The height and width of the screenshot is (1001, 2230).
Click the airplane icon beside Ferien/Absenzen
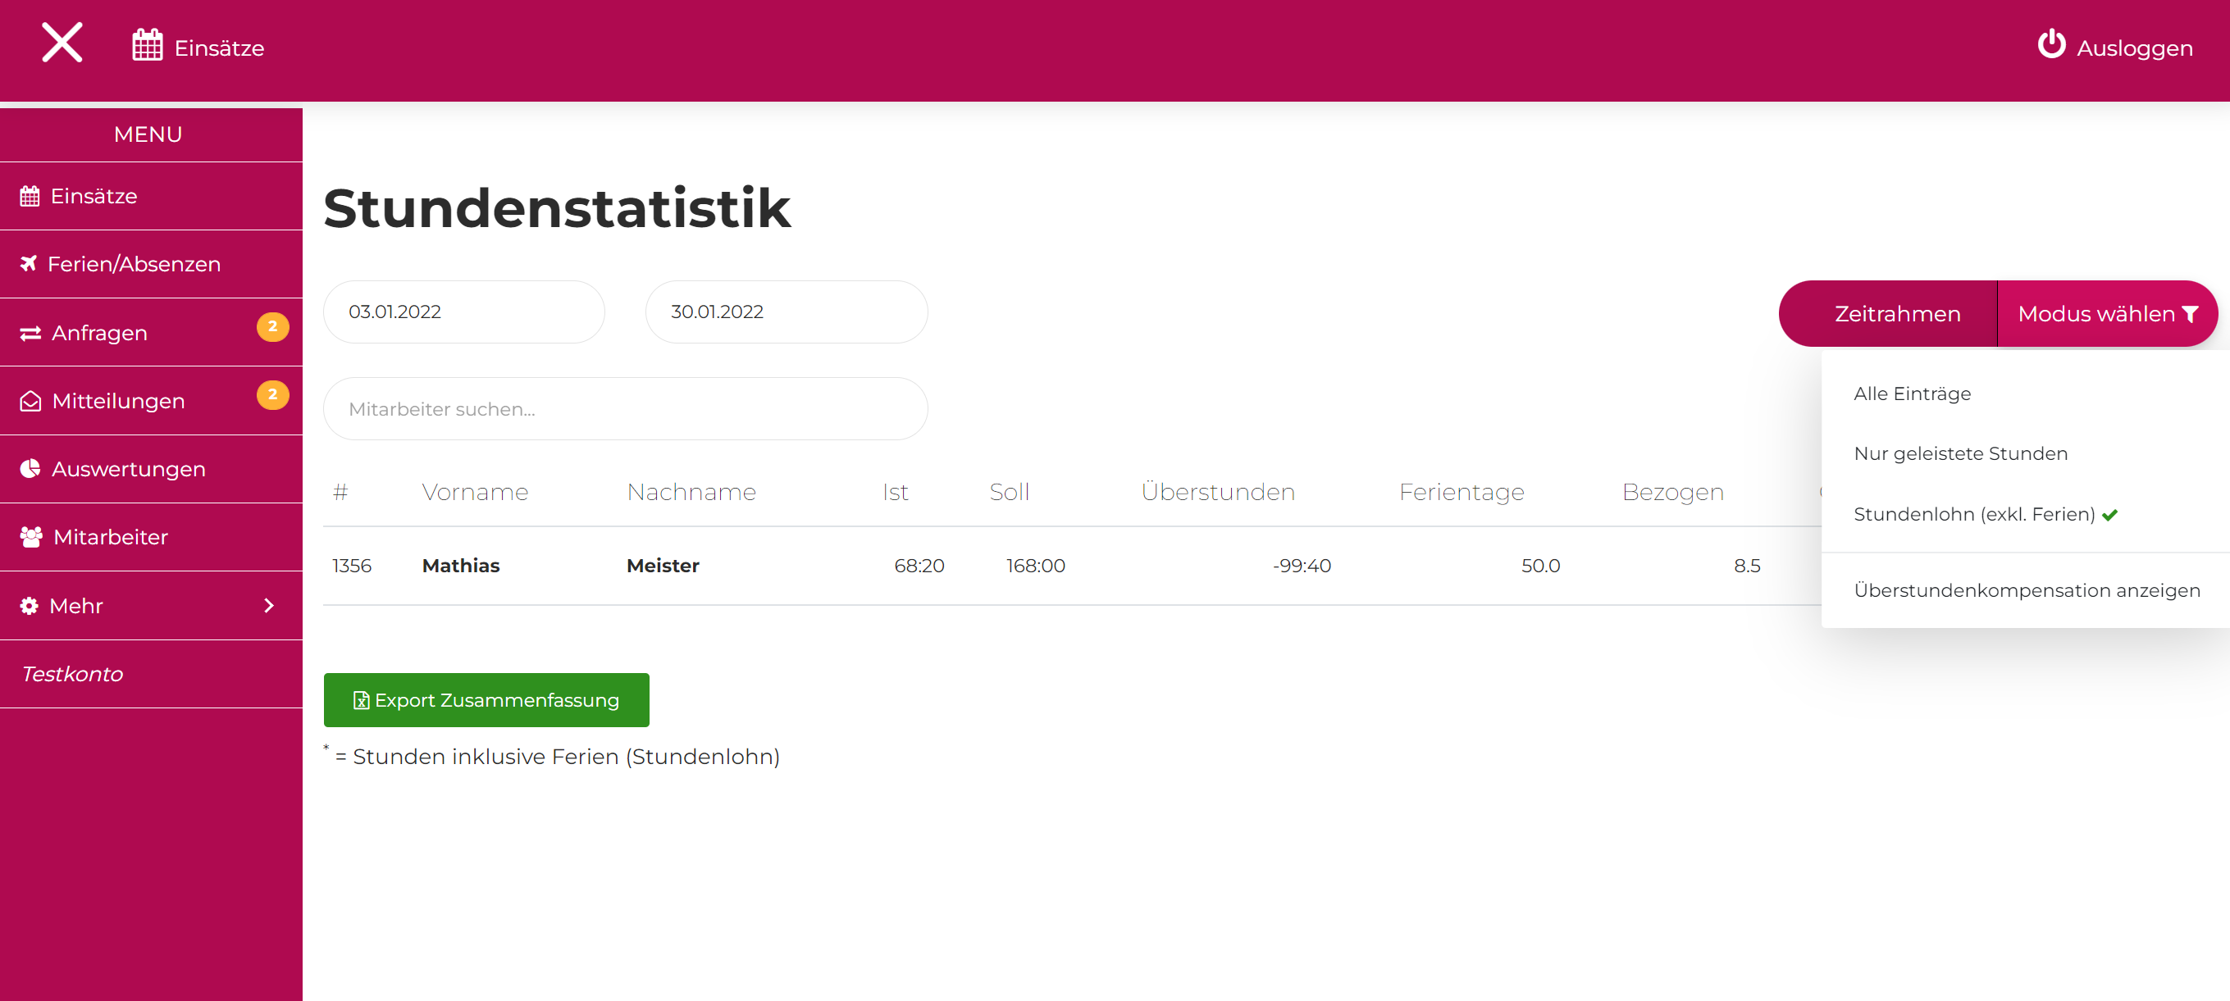[x=30, y=264]
